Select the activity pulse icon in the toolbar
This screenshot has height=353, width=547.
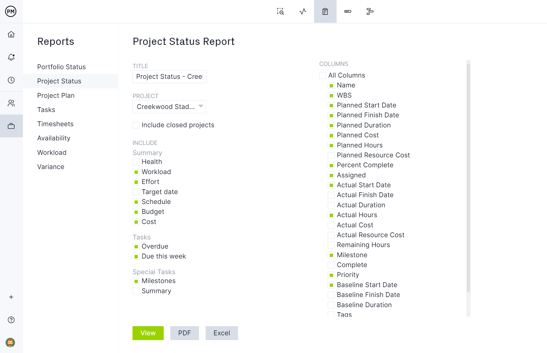pyautogui.click(x=302, y=11)
